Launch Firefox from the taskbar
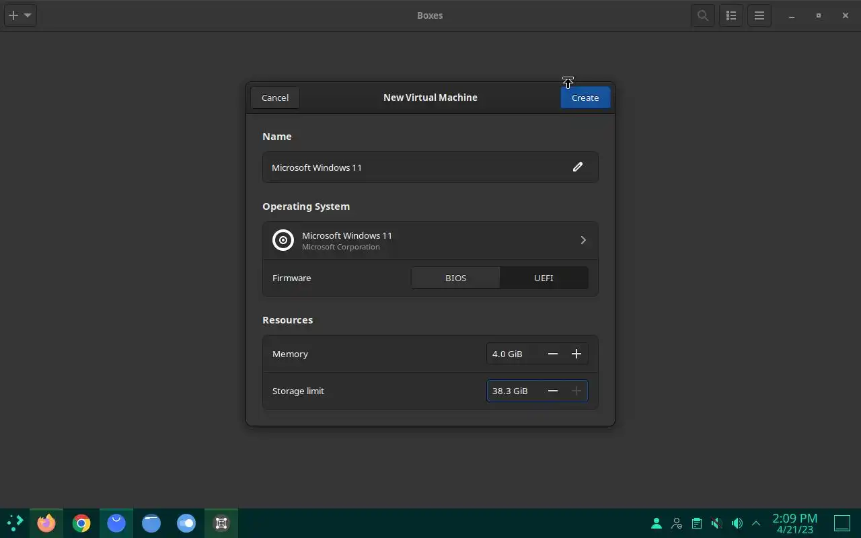 point(46,523)
